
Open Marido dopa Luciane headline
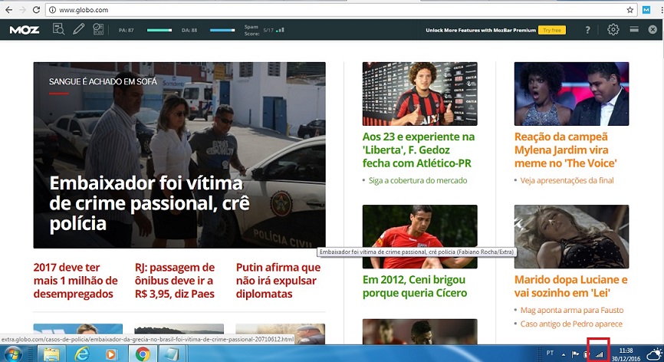pyautogui.click(x=570, y=286)
